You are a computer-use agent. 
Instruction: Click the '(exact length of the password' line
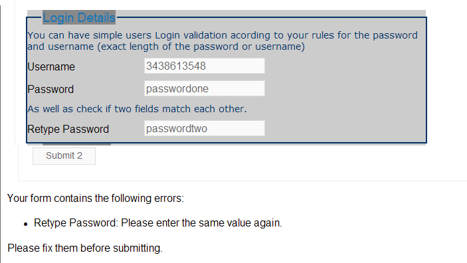click(166, 46)
